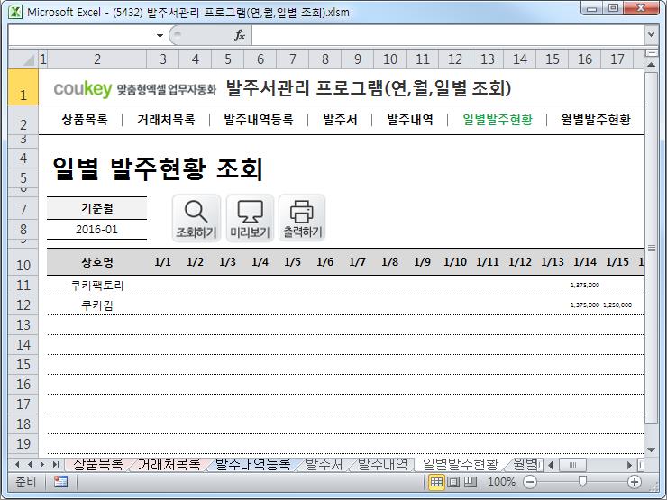Viewport: 667px width, 500px height.
Task: Switch to the 일별발주현황 sheet tab
Action: coord(461,464)
